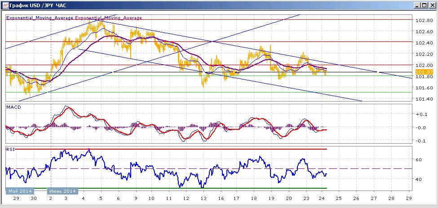This screenshot has width=438, height=208.
Task: Click date 29 at left of time axis
Action: click(x=17, y=198)
